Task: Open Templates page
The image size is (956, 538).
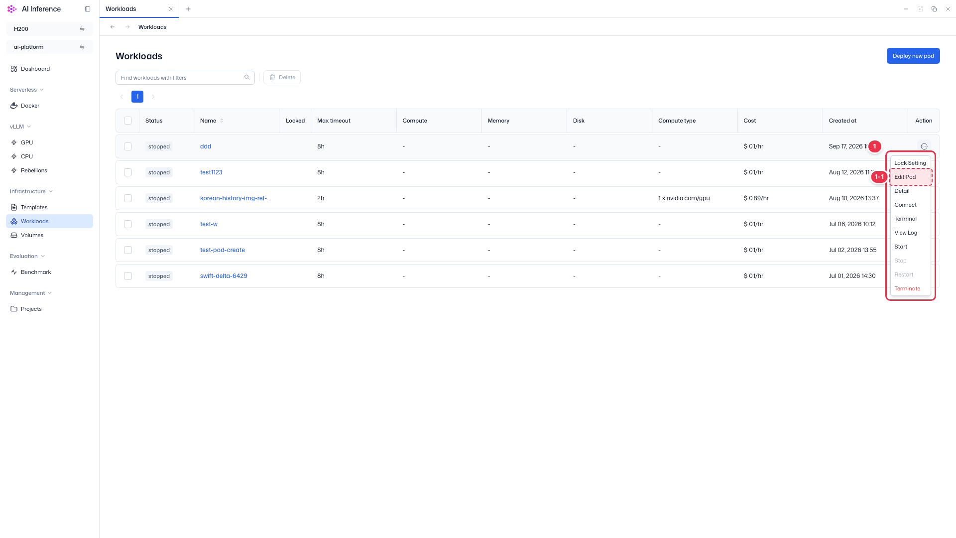Action: [x=49, y=207]
